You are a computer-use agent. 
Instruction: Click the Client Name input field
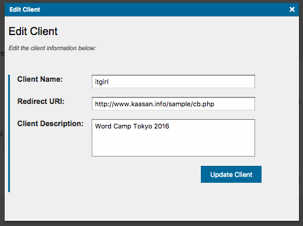pyautogui.click(x=173, y=82)
